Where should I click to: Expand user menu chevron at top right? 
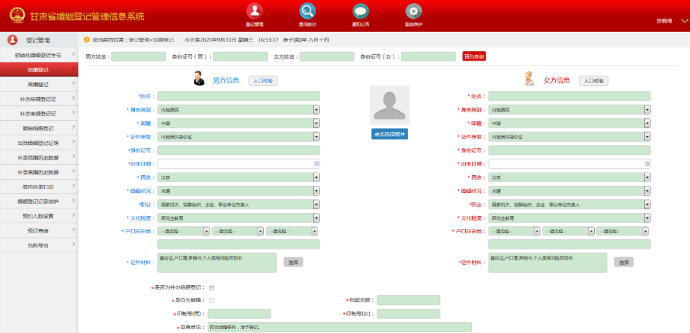pyautogui.click(x=684, y=21)
